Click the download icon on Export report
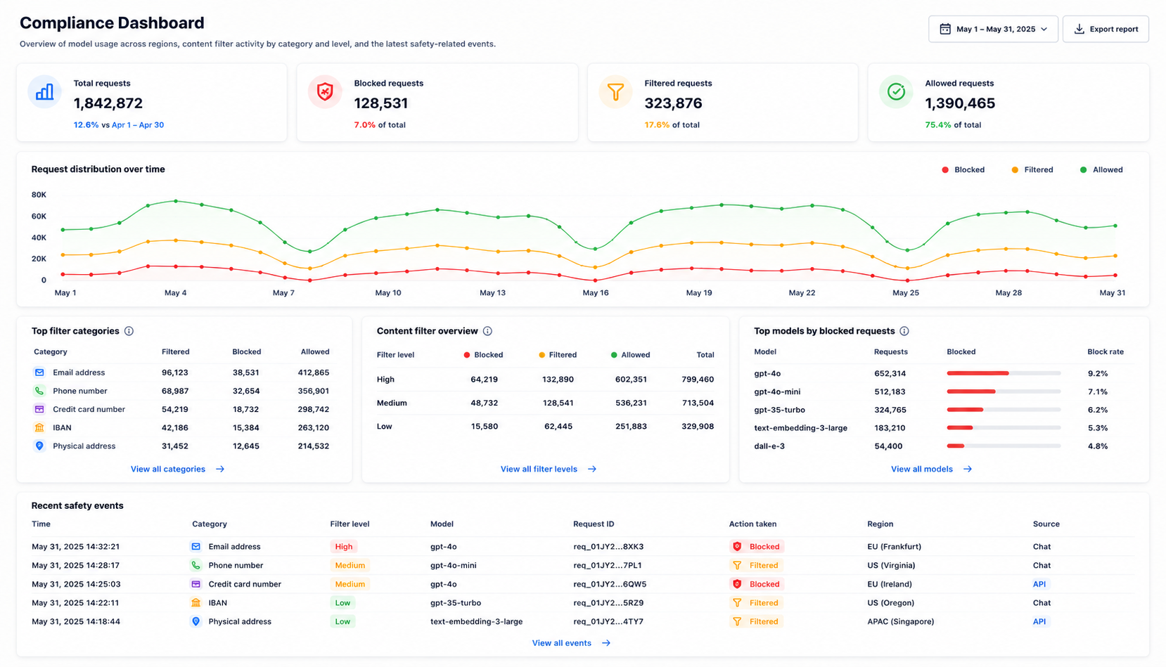 pyautogui.click(x=1079, y=29)
